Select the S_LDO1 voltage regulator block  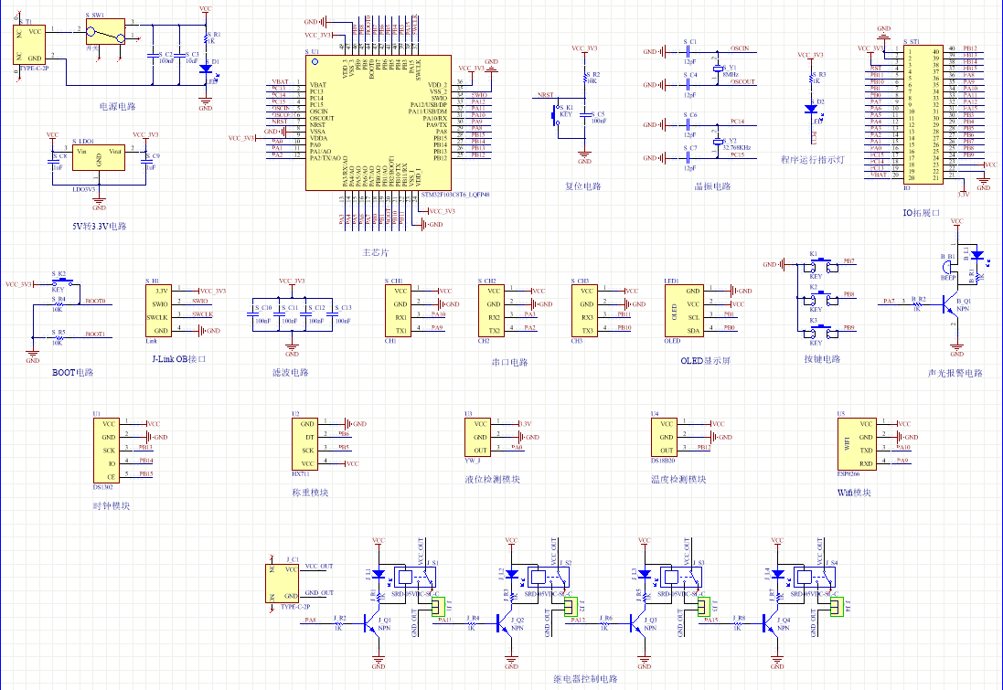click(x=99, y=157)
